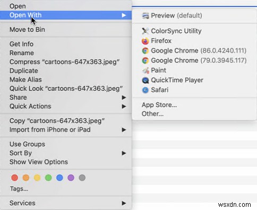
Task: Expand the Services submenu arrow
Action: pos(124,203)
